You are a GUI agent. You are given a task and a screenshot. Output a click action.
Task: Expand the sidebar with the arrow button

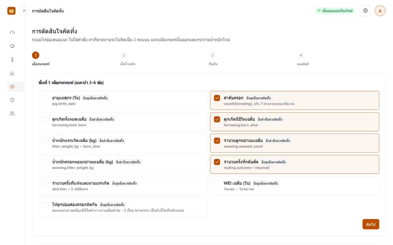(24, 11)
